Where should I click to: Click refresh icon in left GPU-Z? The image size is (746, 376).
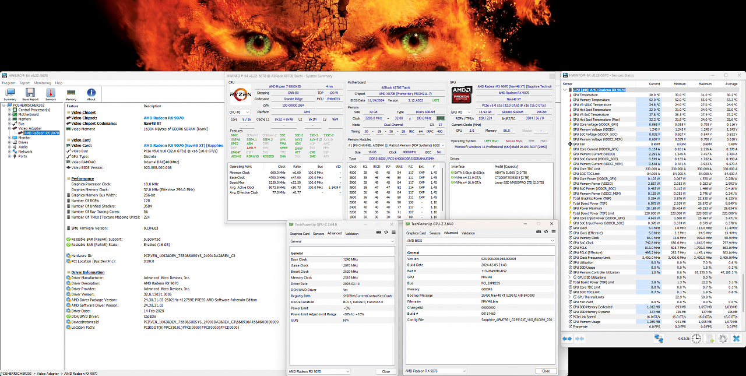(386, 233)
